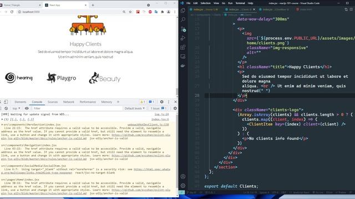Click open changes icon in editor toolbar
Viewport: 355px width, 199px height.
[346, 9]
